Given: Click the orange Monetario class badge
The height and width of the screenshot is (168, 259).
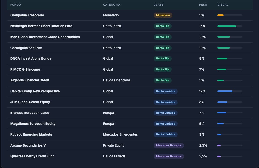Looking at the screenshot, I should click(163, 15).
